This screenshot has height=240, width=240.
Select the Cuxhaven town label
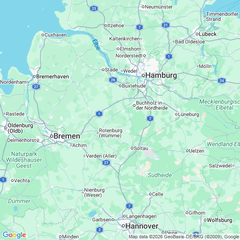[56, 35]
